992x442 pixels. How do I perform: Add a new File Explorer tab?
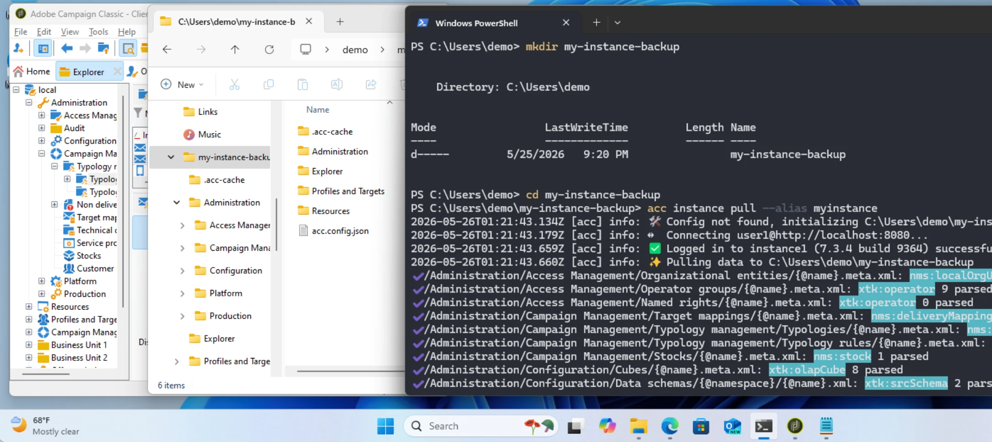point(340,21)
